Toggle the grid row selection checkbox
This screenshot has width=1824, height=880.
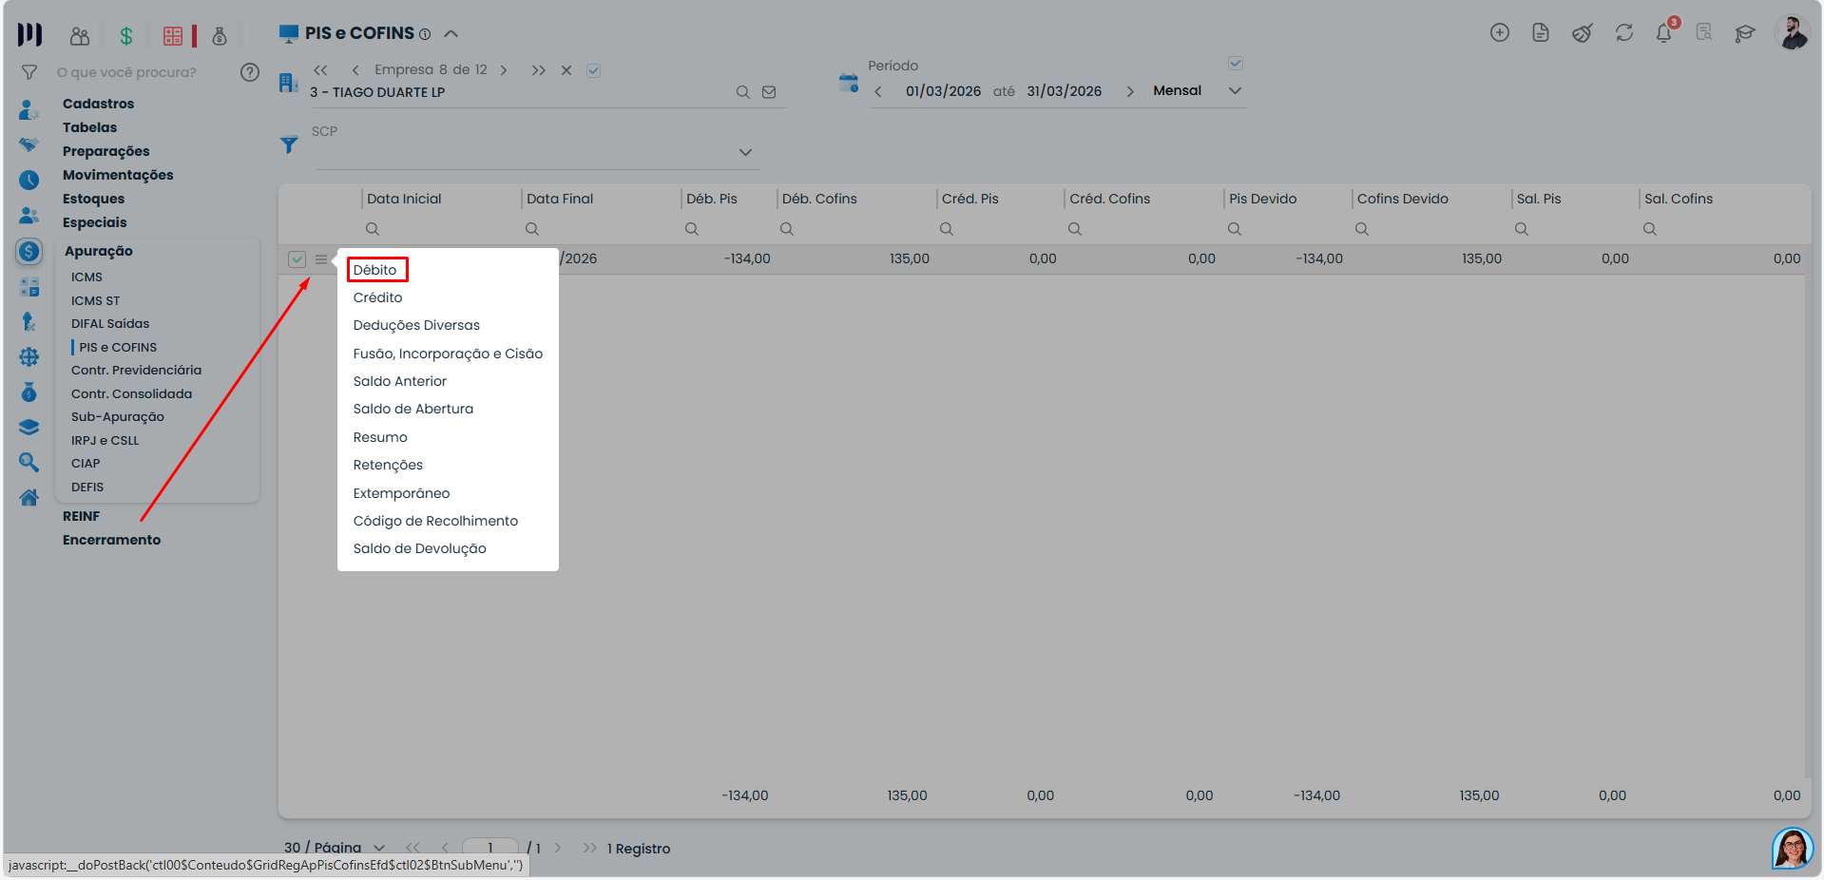298,259
